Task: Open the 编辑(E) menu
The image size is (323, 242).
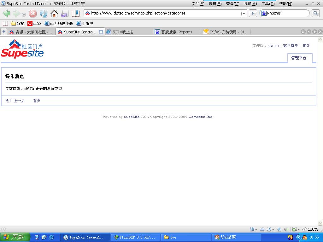Action: tap(215, 4)
